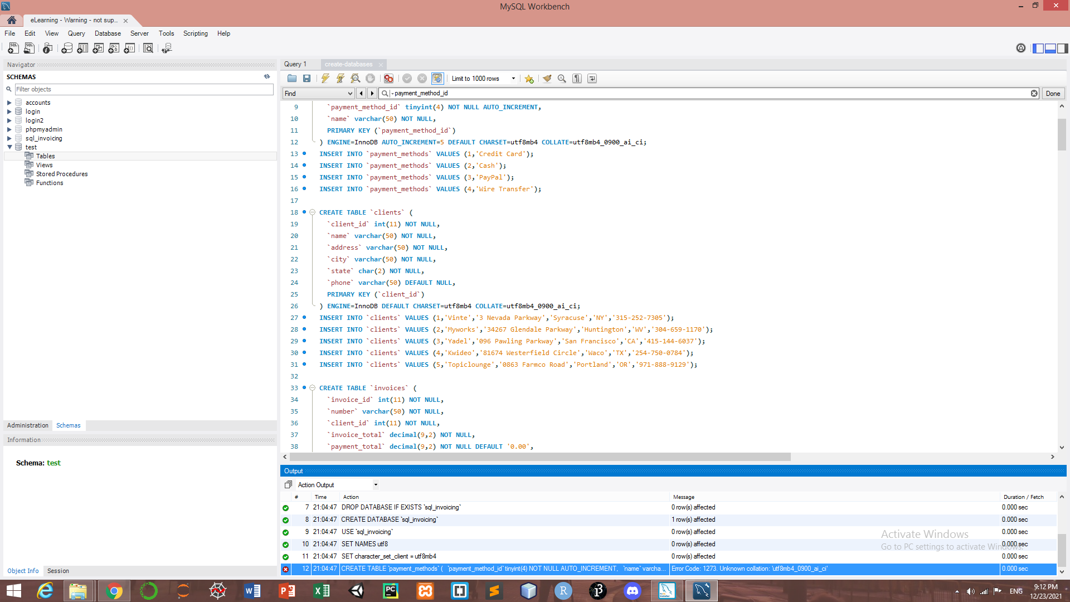
Task: Open the Find mode combo box
Action: point(318,94)
